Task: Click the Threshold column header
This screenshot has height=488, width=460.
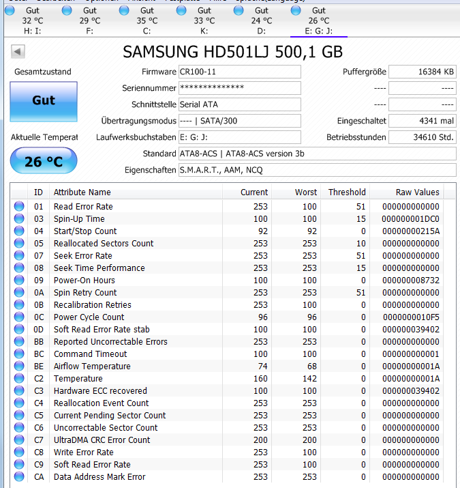Action: [346, 192]
